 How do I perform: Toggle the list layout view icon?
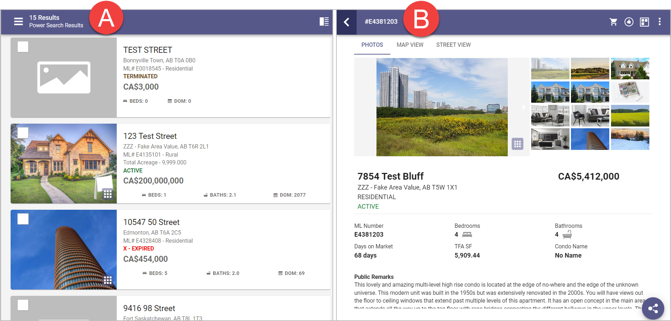tap(324, 22)
